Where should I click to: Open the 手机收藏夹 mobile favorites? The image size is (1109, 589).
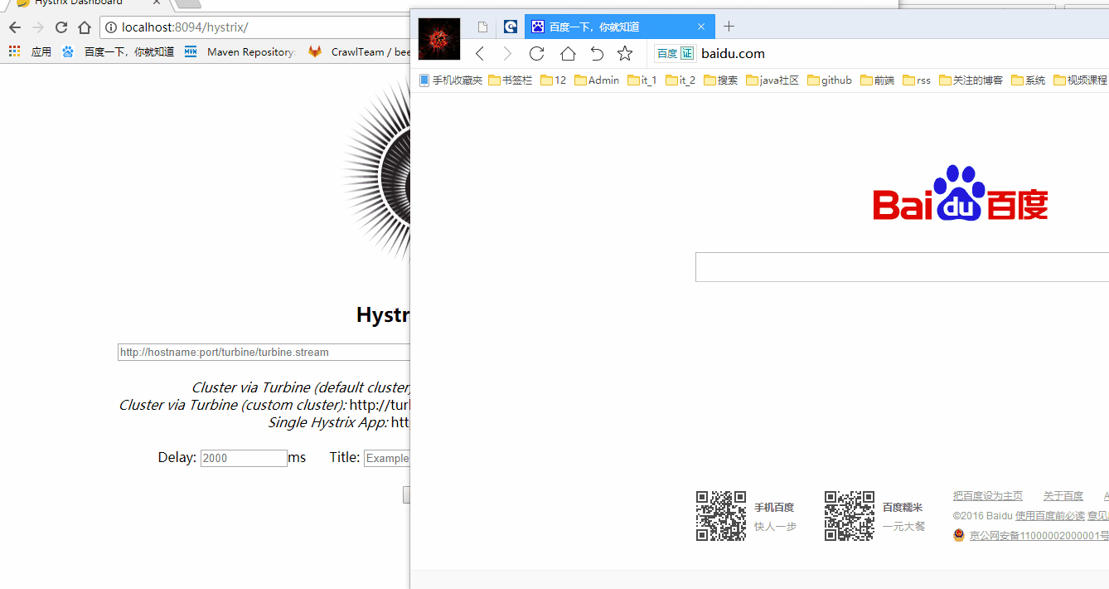[451, 80]
